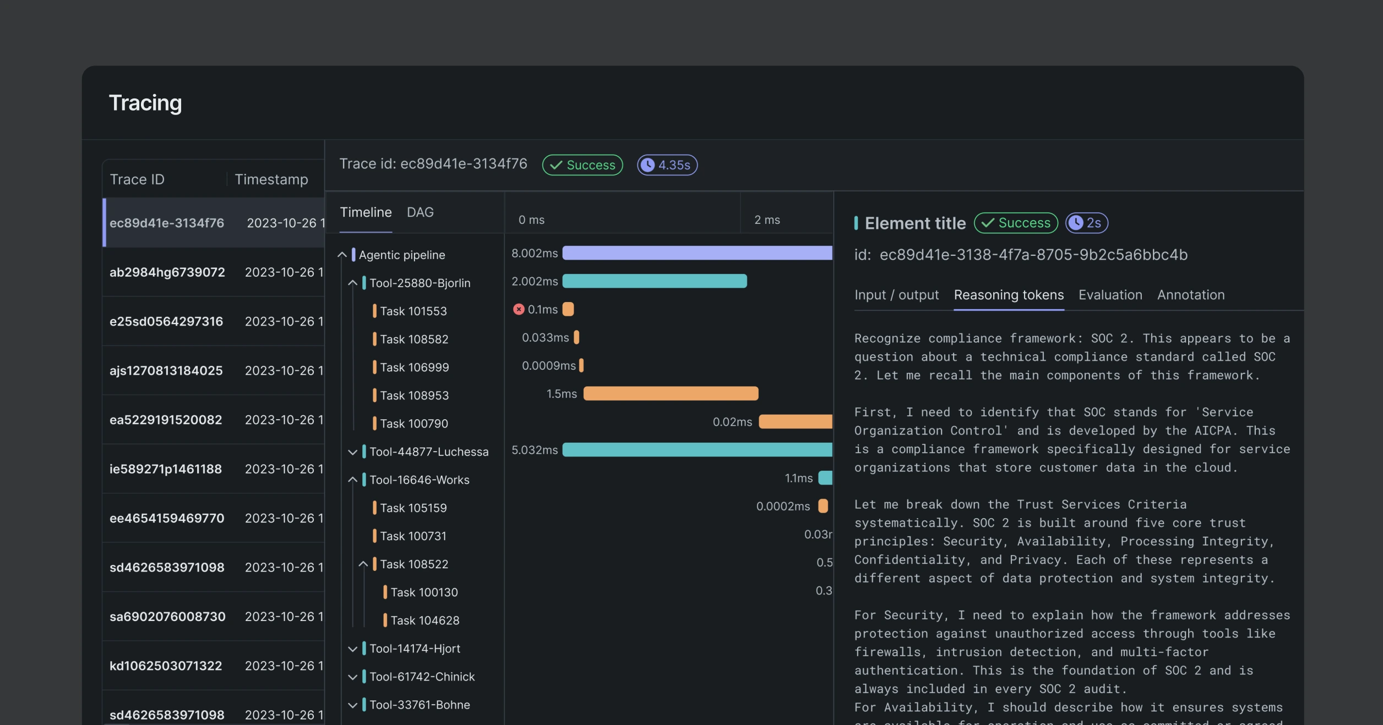1383x725 pixels.
Task: Select Task 104628 in the tree
Action: coord(424,620)
